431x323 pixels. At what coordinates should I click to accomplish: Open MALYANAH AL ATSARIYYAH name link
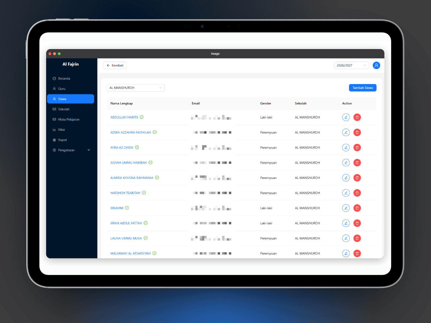point(130,253)
